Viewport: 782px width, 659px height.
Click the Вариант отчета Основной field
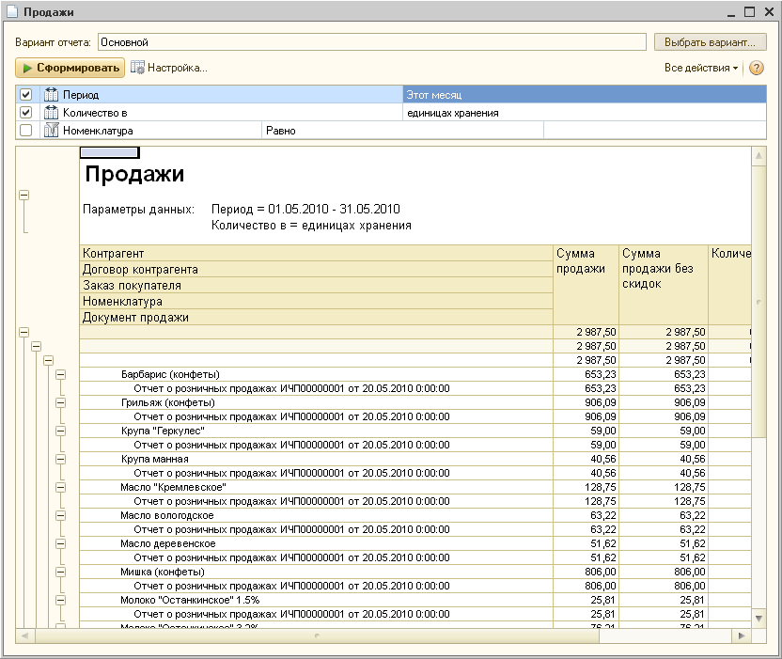point(372,42)
